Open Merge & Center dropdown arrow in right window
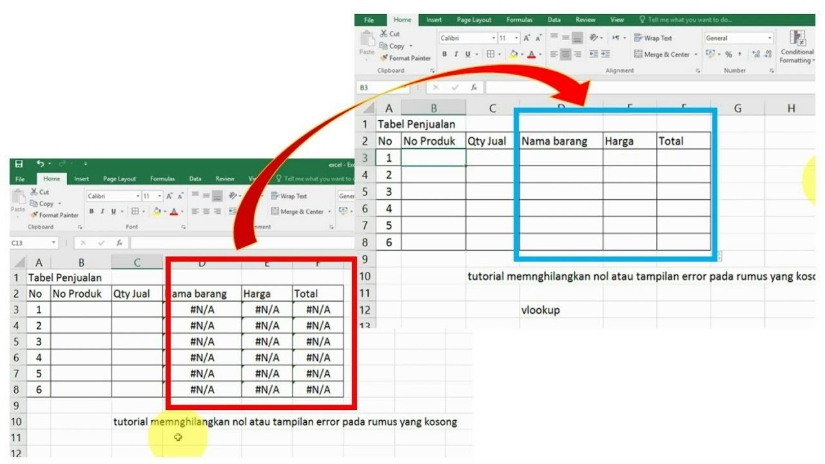 pyautogui.click(x=696, y=54)
